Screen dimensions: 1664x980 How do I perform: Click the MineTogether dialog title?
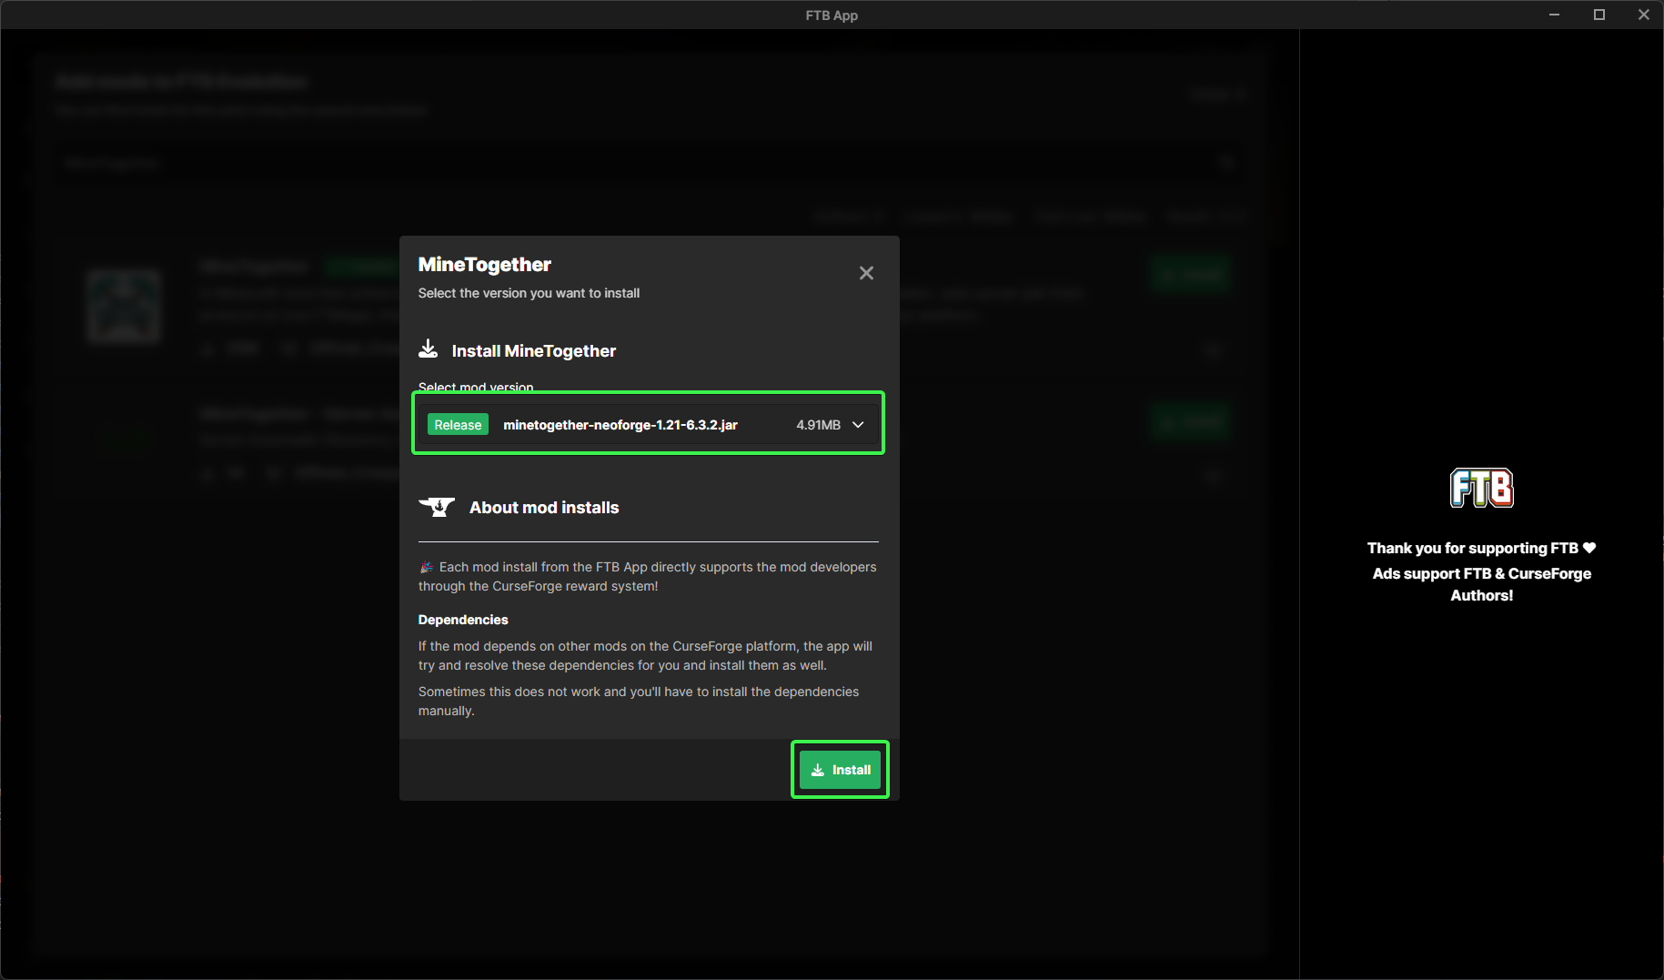coord(484,265)
